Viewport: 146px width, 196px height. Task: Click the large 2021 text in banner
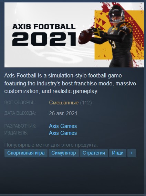coord(44,39)
